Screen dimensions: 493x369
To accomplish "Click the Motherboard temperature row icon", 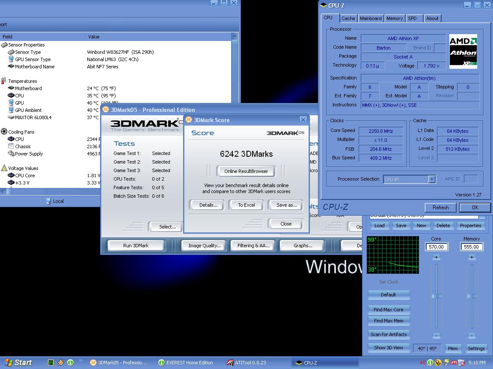I will point(11,88).
